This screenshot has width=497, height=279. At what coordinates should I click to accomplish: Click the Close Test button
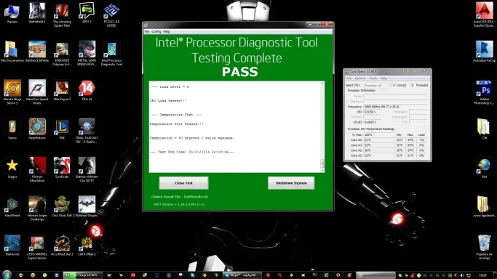tap(183, 183)
